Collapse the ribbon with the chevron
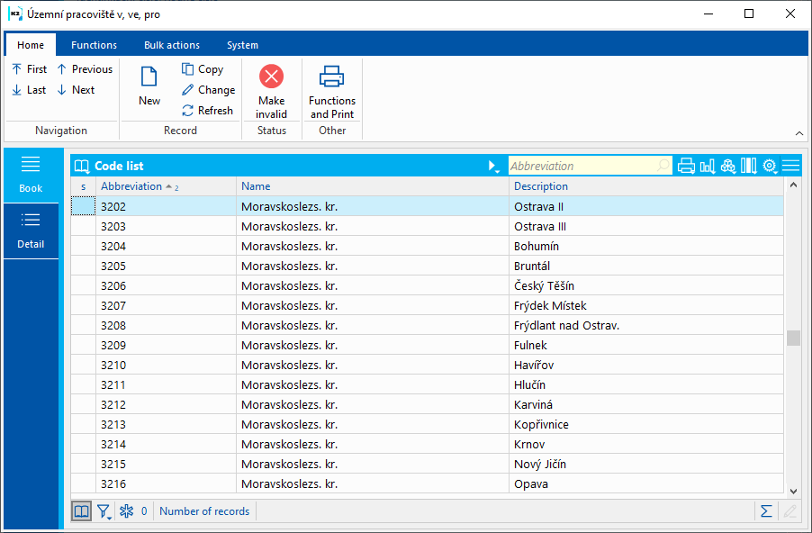Viewport: 812px width, 533px height. 798,133
